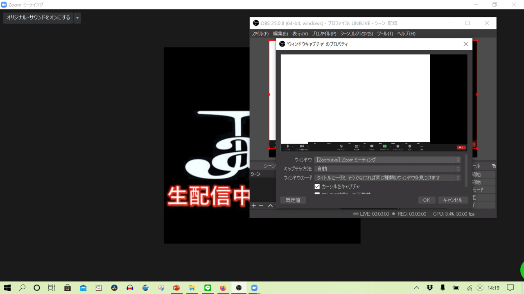Click the 既定値 defaults button

tap(293, 200)
